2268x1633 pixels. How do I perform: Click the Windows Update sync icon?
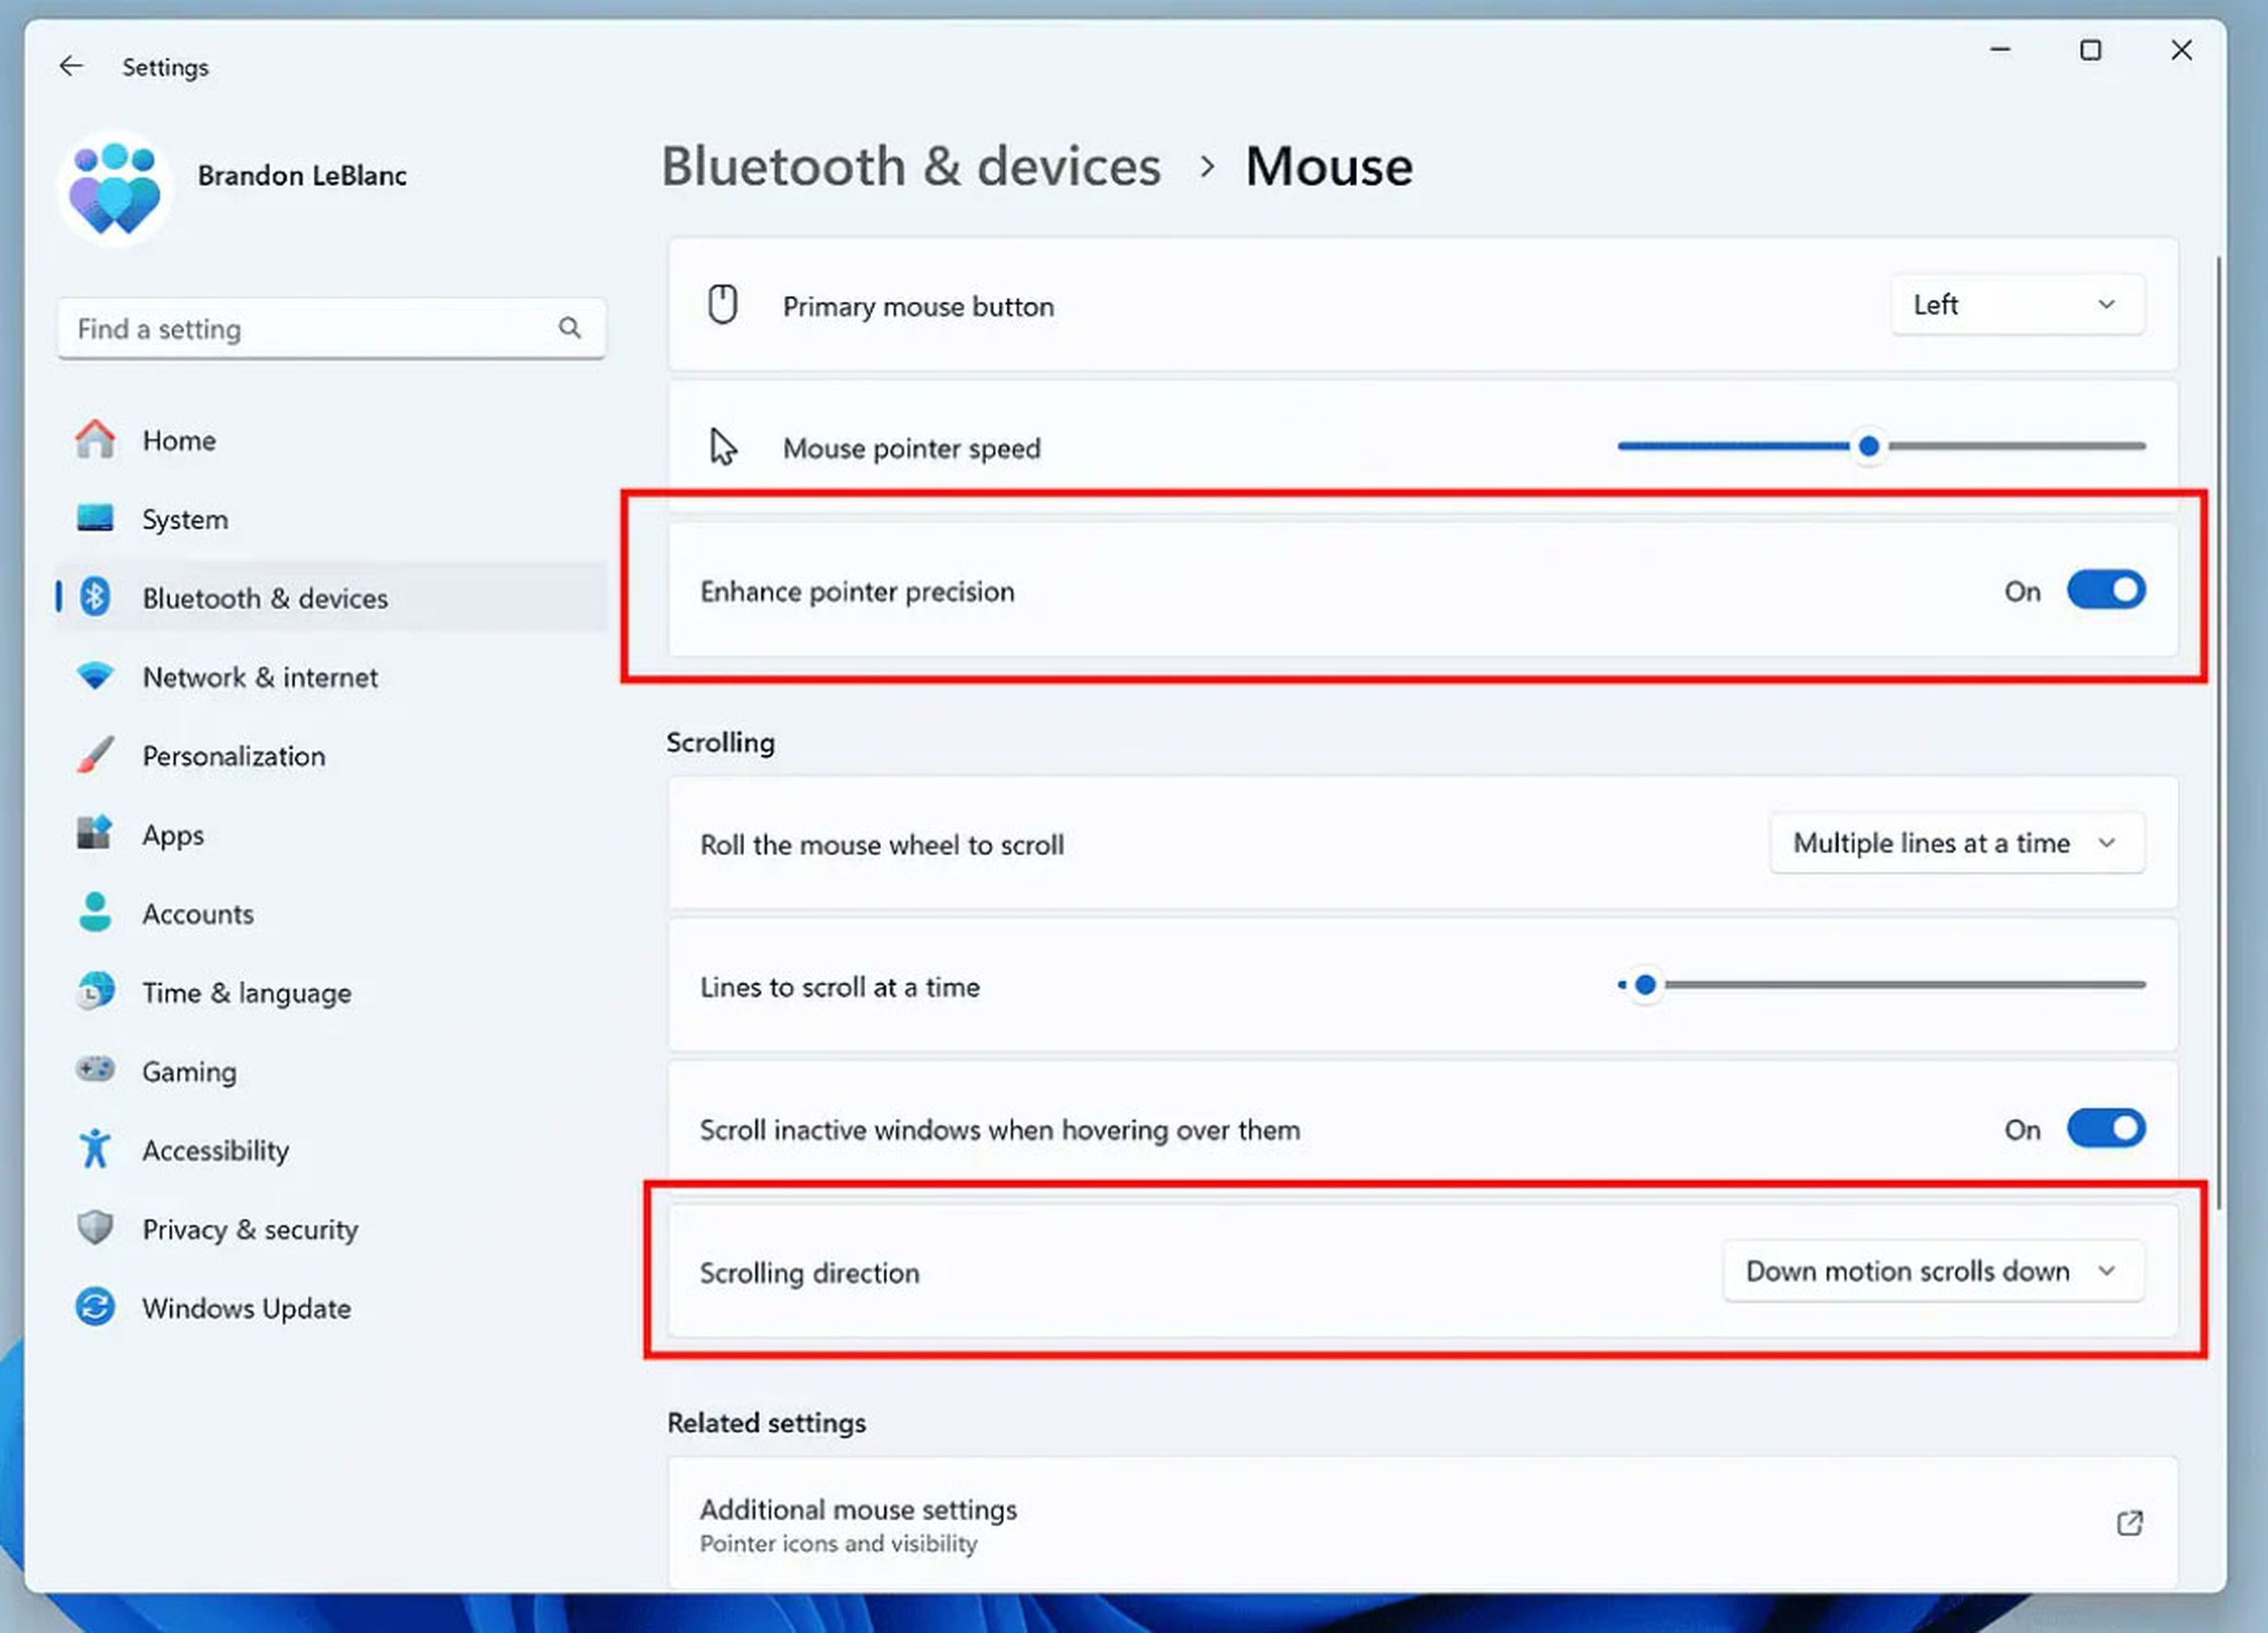tap(95, 1307)
